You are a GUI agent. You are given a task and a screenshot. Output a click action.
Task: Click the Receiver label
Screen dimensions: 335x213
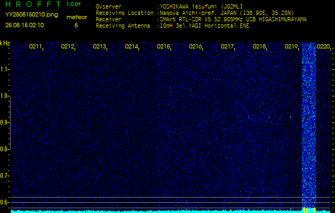109,20
